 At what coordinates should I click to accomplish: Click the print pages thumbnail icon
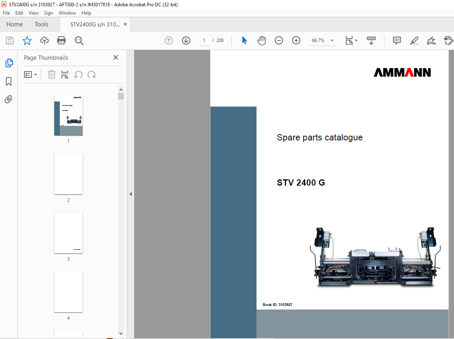pos(65,74)
